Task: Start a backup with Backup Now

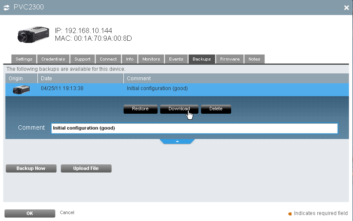Action: tap(31, 169)
